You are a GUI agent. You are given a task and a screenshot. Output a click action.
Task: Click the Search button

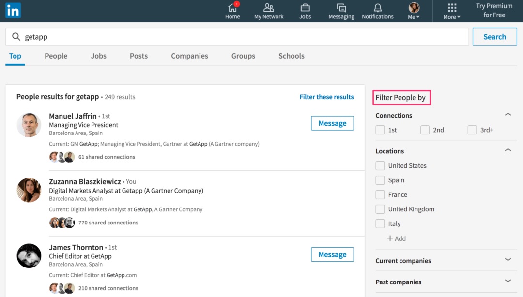pos(494,37)
